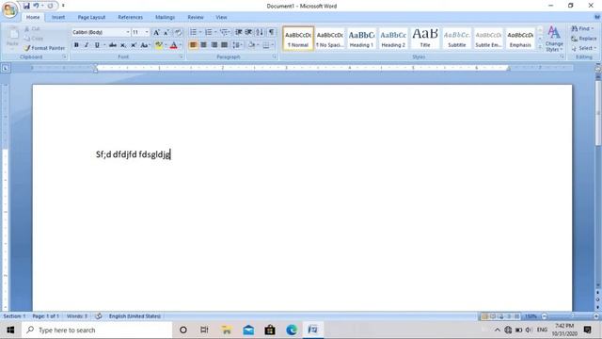This screenshot has width=602, height=339.
Task: Expand the Font dialog launcher
Action: click(182, 56)
